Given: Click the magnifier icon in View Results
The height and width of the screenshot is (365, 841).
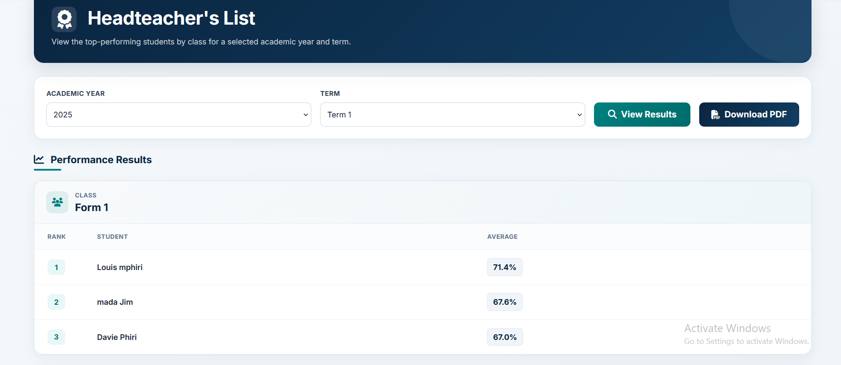Looking at the screenshot, I should click(612, 114).
